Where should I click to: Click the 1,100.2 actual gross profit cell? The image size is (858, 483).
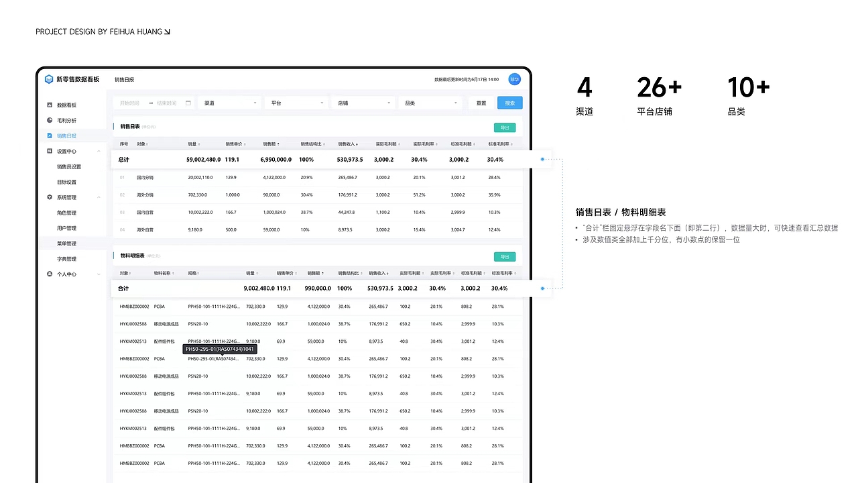[383, 213]
